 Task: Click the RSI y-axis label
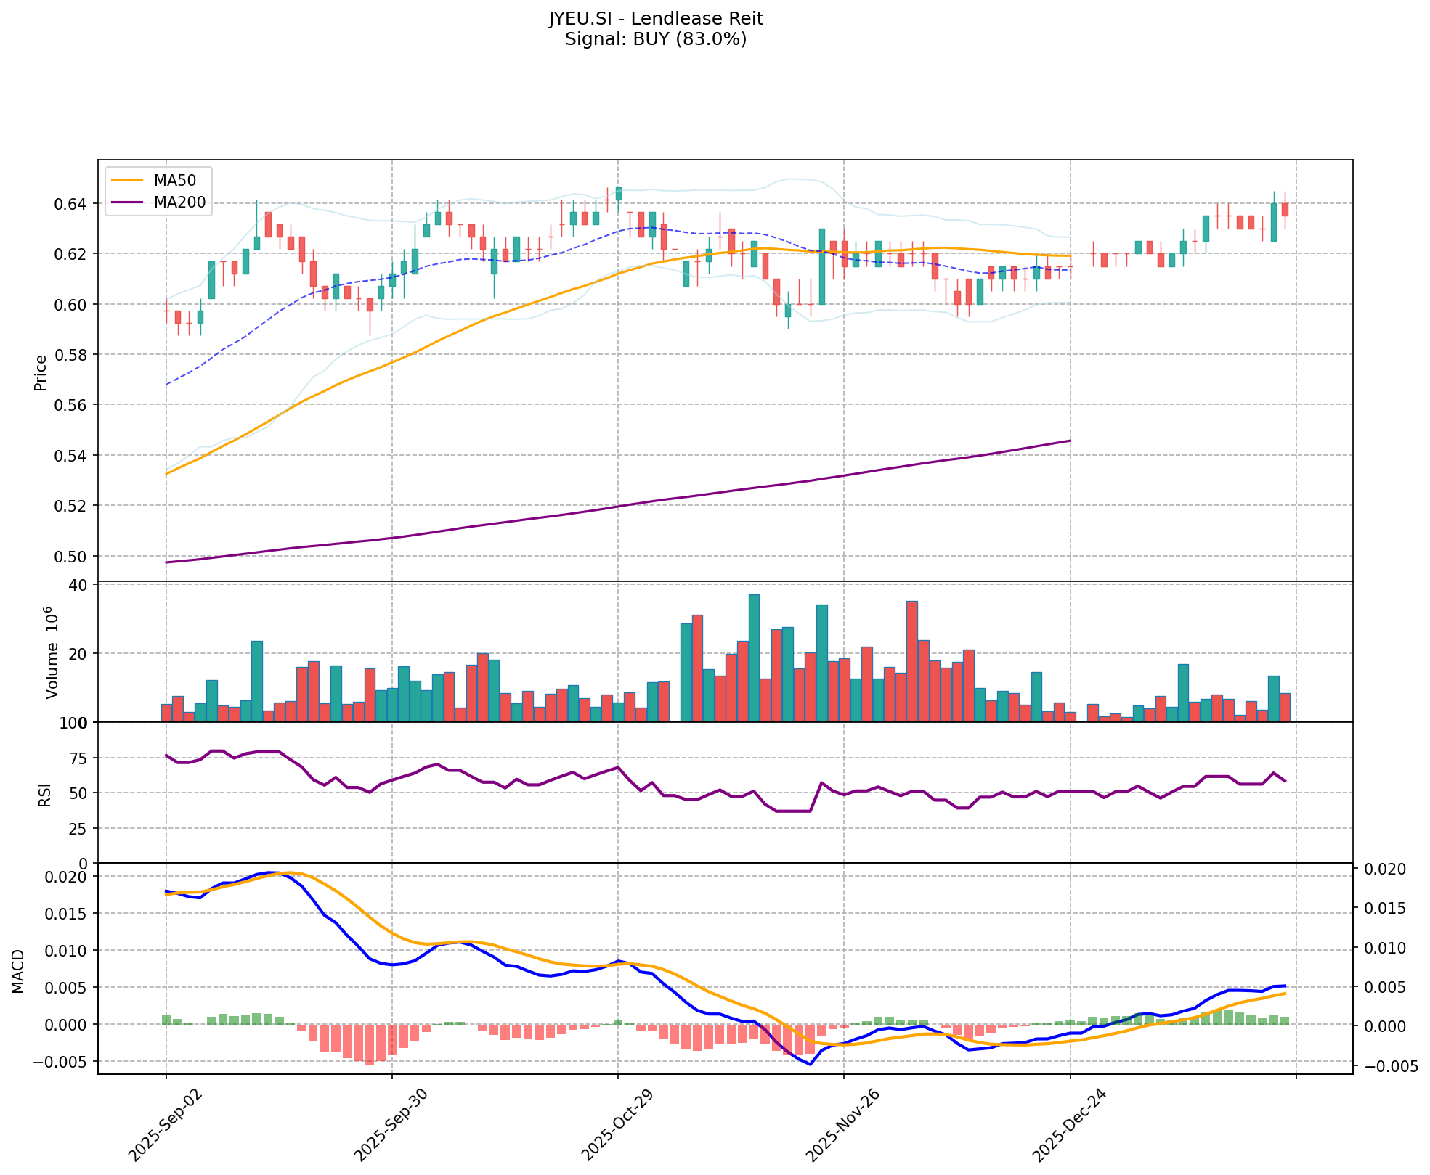point(45,794)
